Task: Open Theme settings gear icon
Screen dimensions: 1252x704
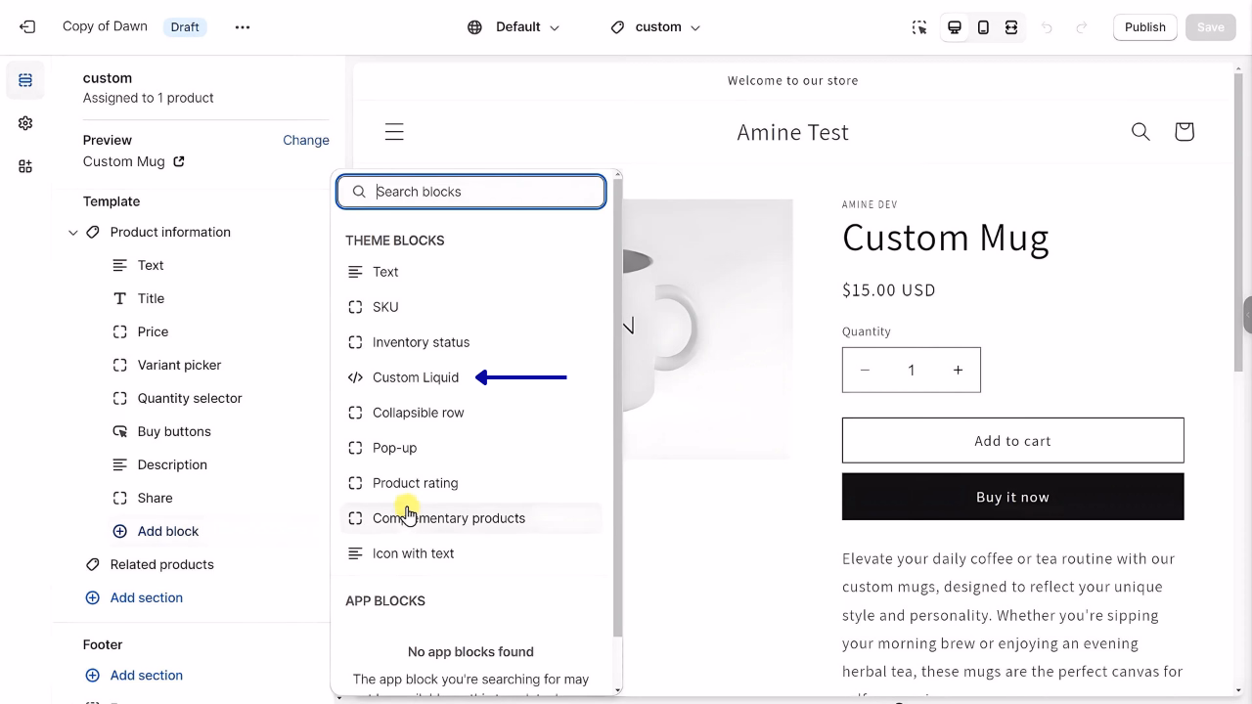Action: [25, 123]
